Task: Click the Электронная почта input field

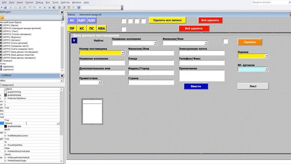Action: 202,53
